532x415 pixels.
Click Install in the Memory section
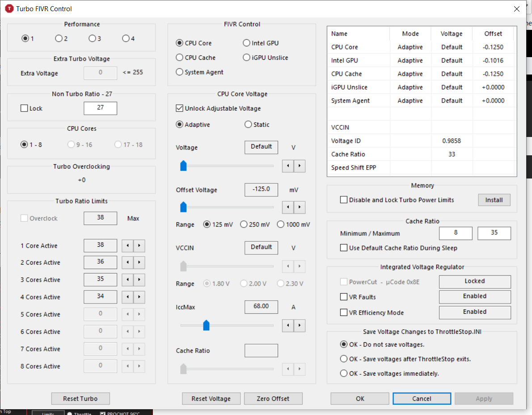coord(494,200)
